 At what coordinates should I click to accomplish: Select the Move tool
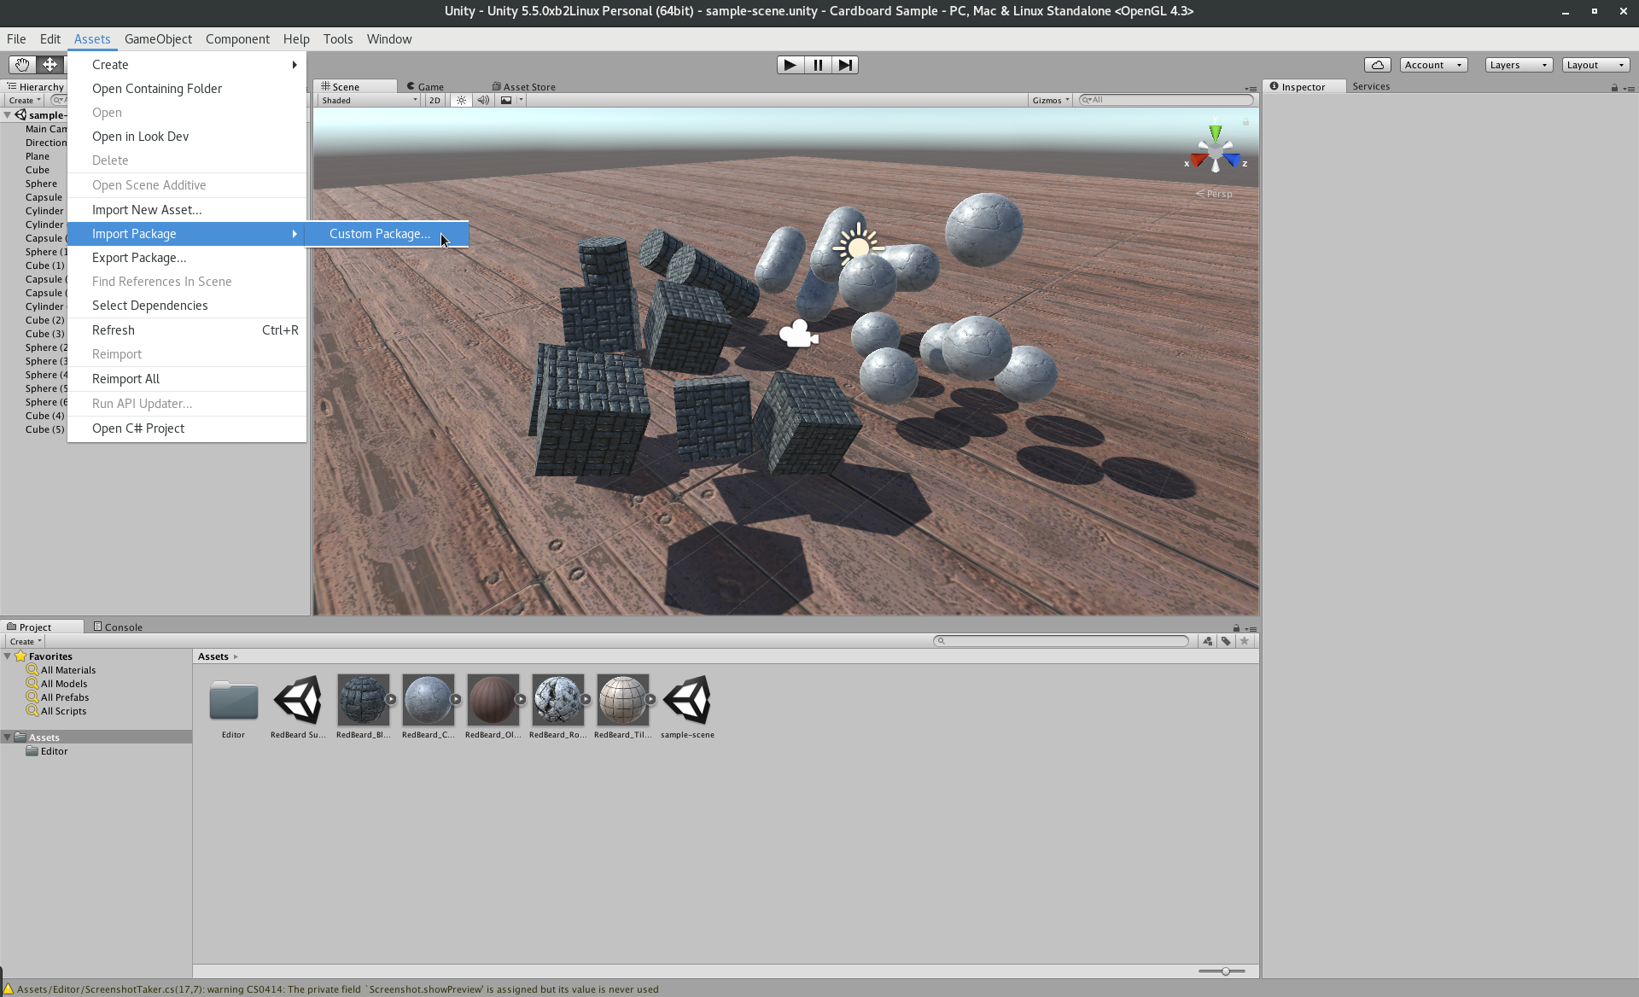50,65
